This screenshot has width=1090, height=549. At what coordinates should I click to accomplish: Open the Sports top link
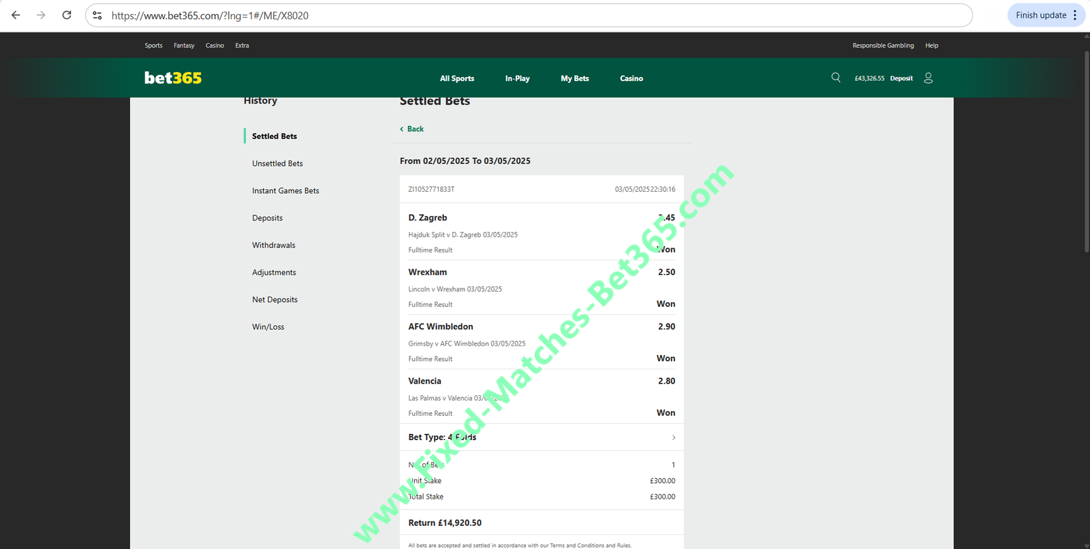(x=153, y=46)
